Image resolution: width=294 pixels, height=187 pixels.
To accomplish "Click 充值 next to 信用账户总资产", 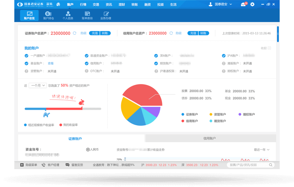I will pyautogui.click(x=193, y=33).
